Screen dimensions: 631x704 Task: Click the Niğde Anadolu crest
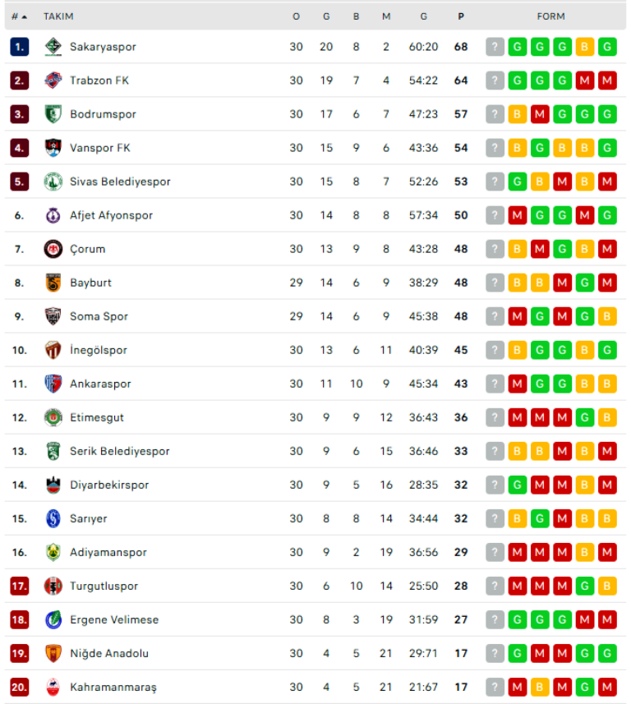tap(53, 653)
